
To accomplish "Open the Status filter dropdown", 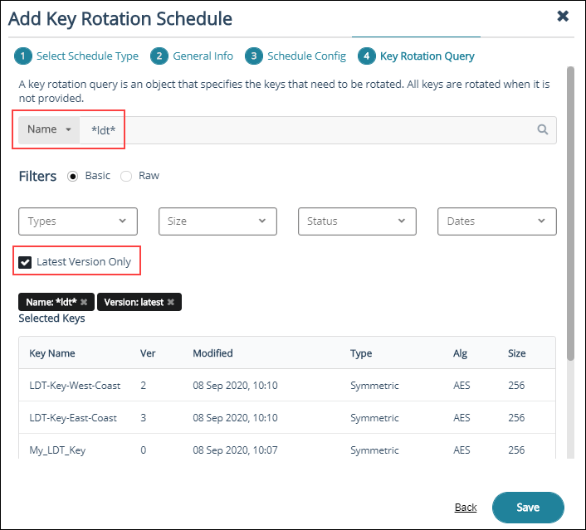I will point(357,221).
